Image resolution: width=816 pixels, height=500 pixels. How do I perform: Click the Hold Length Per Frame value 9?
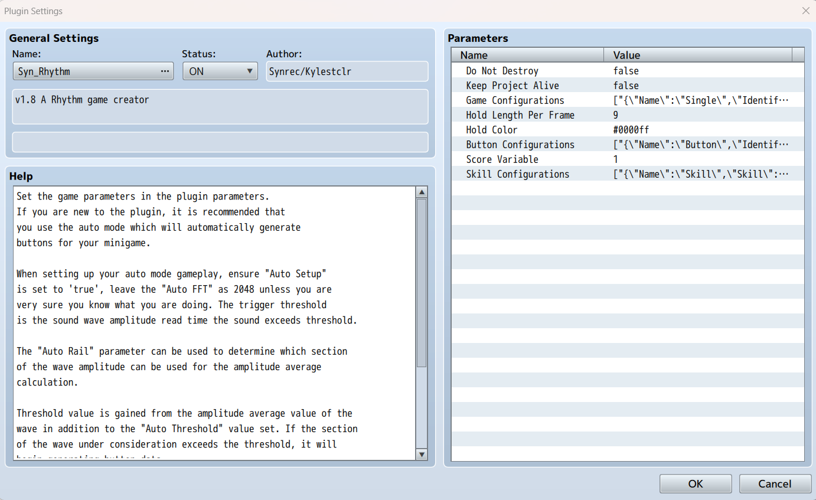(x=616, y=115)
